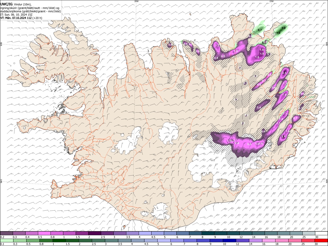This screenshot has height=246, width=328.
Task: Click the '15W' longitude label at top
Action: pos(271,1)
